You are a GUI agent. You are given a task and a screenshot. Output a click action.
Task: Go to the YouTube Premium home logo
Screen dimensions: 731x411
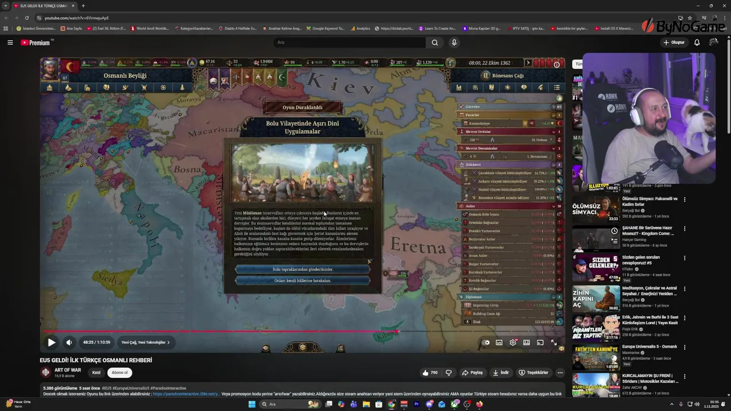[37, 42]
